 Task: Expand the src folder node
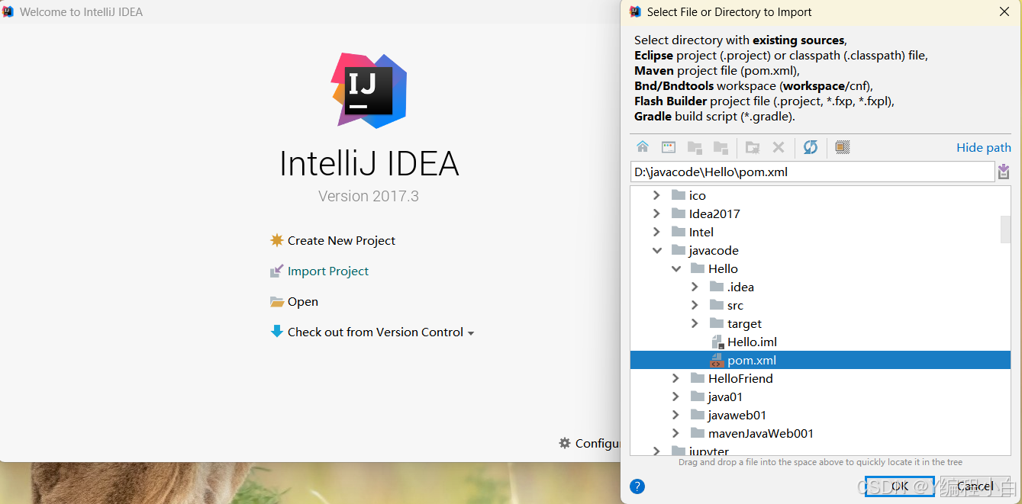pos(695,305)
